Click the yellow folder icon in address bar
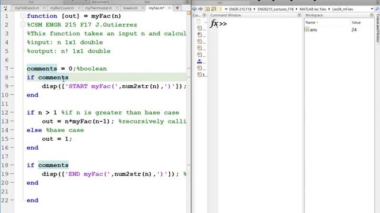 [220, 9]
